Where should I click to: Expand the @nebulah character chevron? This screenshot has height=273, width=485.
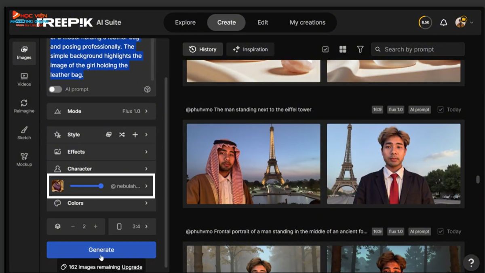pyautogui.click(x=146, y=186)
